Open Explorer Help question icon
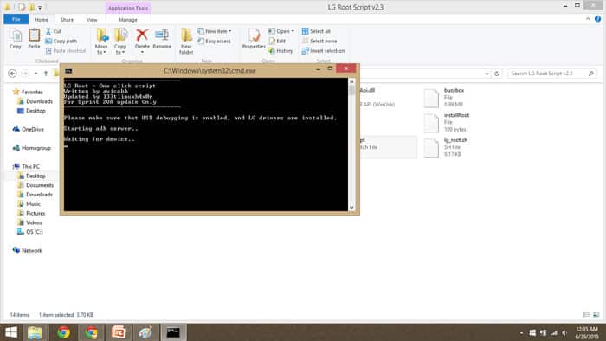The image size is (606, 341). point(597,19)
